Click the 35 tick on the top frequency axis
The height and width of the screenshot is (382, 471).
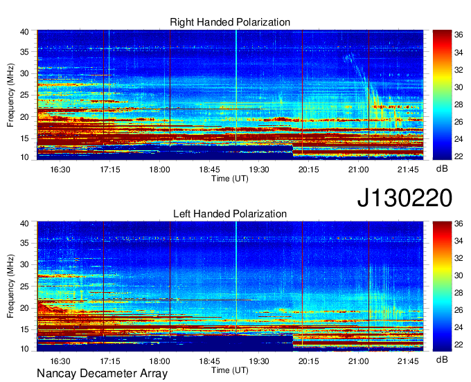click(x=24, y=52)
